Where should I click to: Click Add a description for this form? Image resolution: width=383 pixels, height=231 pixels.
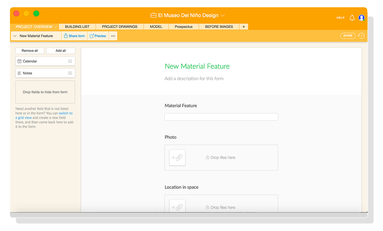(x=194, y=79)
